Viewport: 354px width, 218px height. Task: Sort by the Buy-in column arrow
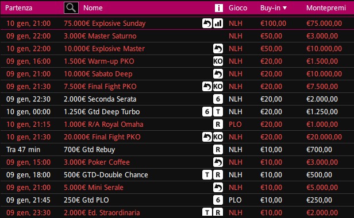point(284,8)
